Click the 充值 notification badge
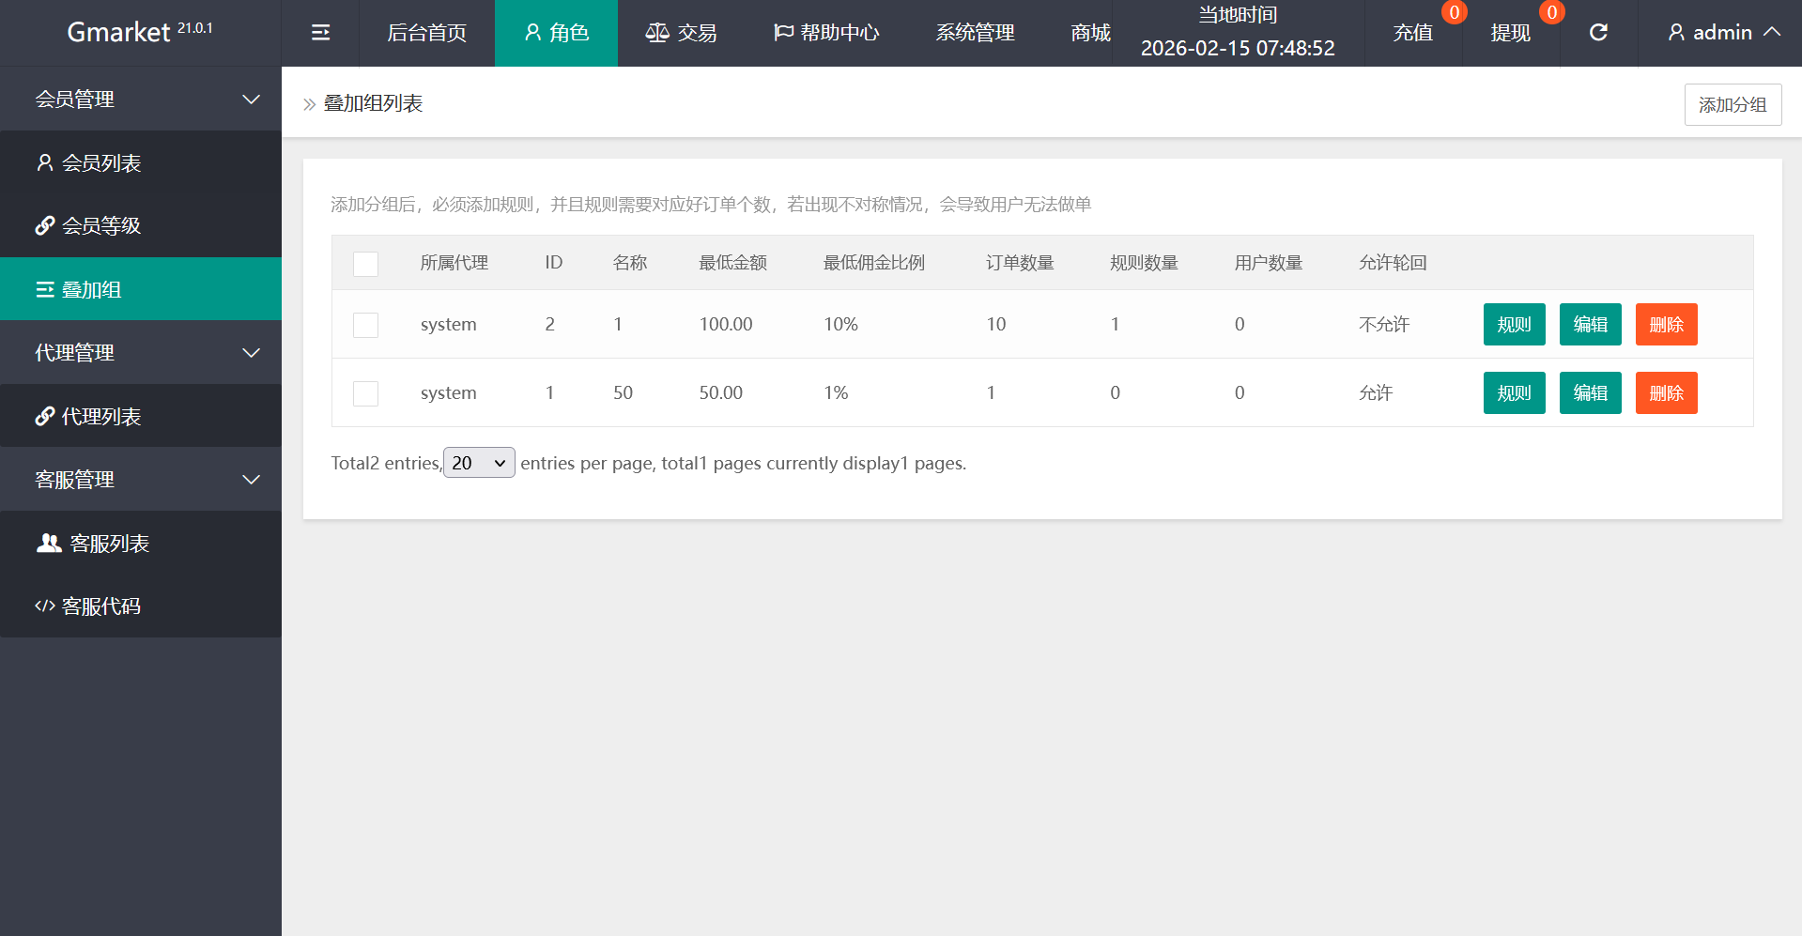The height and width of the screenshot is (936, 1802). [x=1454, y=12]
